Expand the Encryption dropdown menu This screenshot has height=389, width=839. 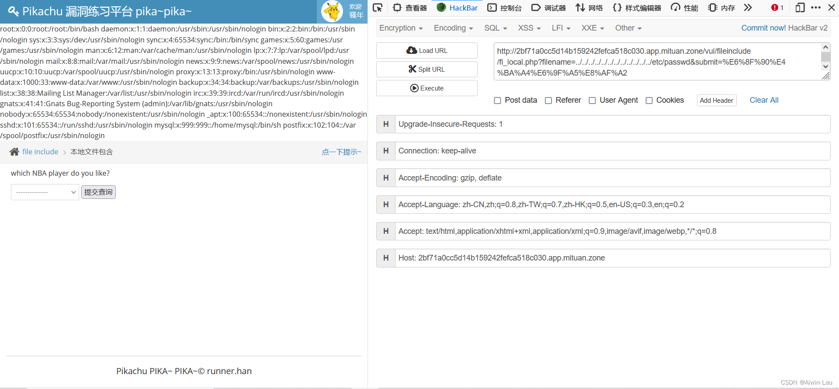(401, 28)
